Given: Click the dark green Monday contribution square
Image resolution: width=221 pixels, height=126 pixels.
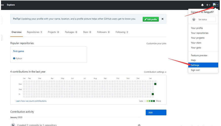Looking at the screenshot, I should pos(155,84).
